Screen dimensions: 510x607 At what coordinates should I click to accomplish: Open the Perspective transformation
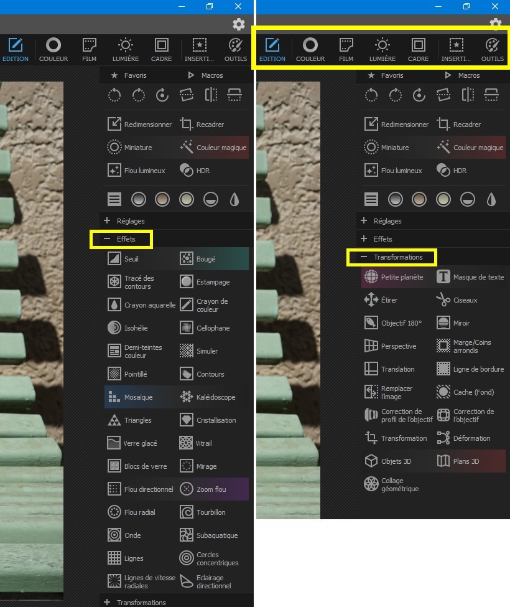[390, 346]
